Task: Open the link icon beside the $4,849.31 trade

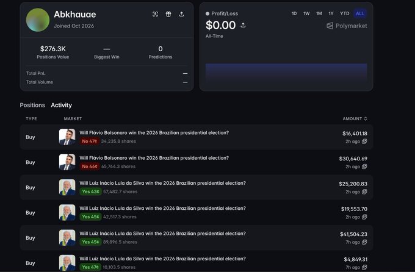Action: (364, 267)
